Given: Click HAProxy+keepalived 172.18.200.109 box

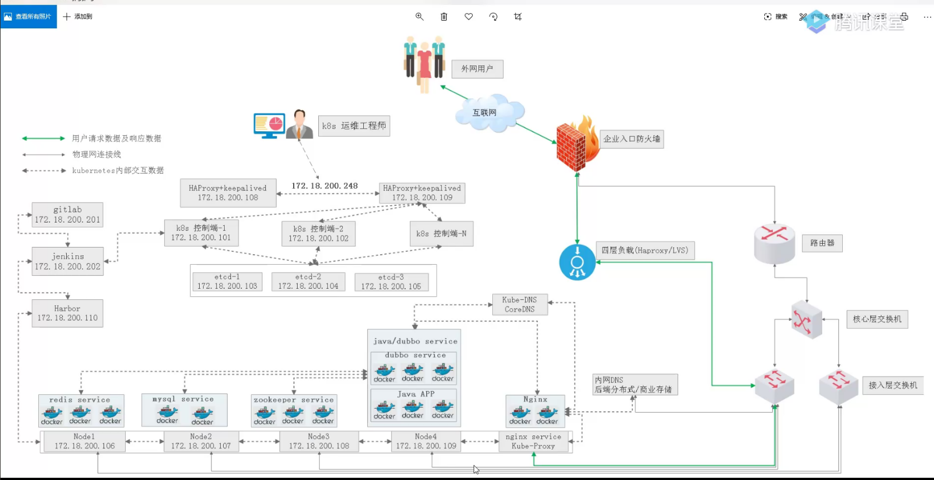Looking at the screenshot, I should (x=422, y=193).
